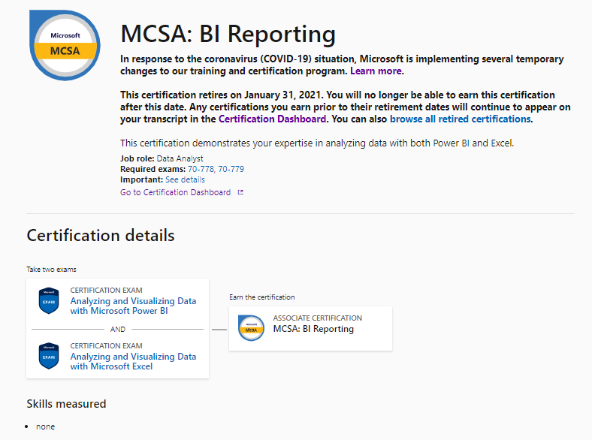Click the large Microsoft MCSA badge logo

(x=65, y=45)
